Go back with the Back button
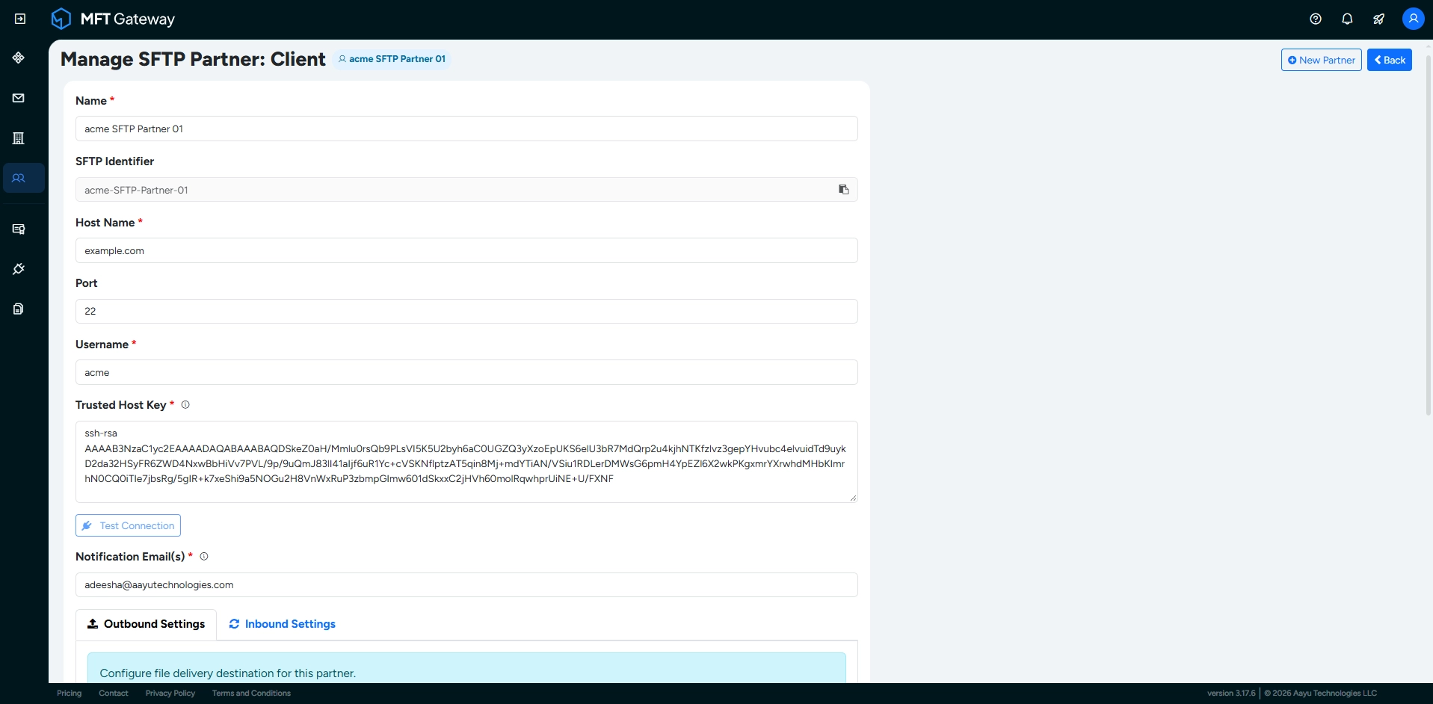This screenshot has width=1433, height=704. [x=1389, y=60]
